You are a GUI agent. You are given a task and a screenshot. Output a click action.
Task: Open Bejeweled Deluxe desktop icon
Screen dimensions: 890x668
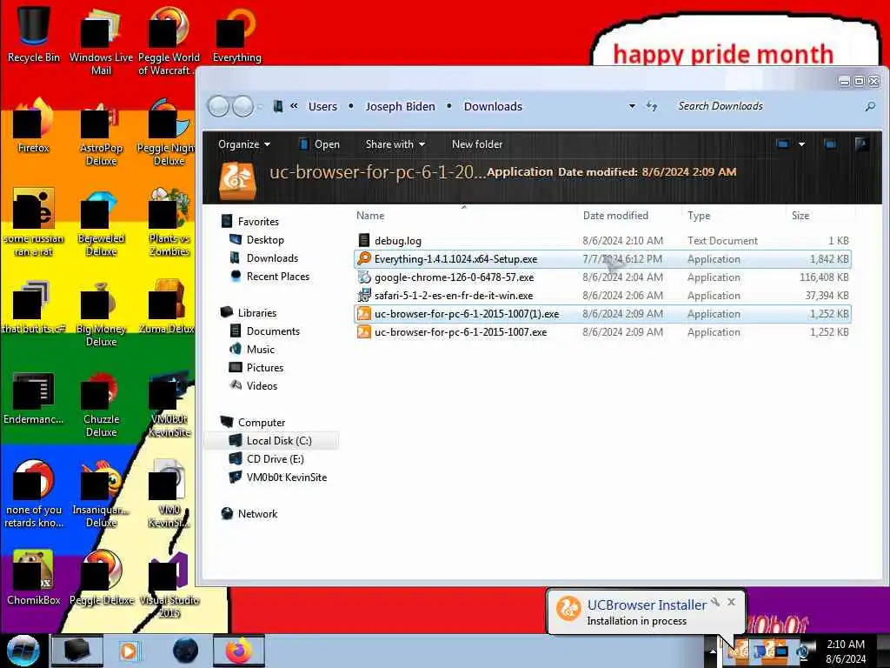[x=101, y=222]
